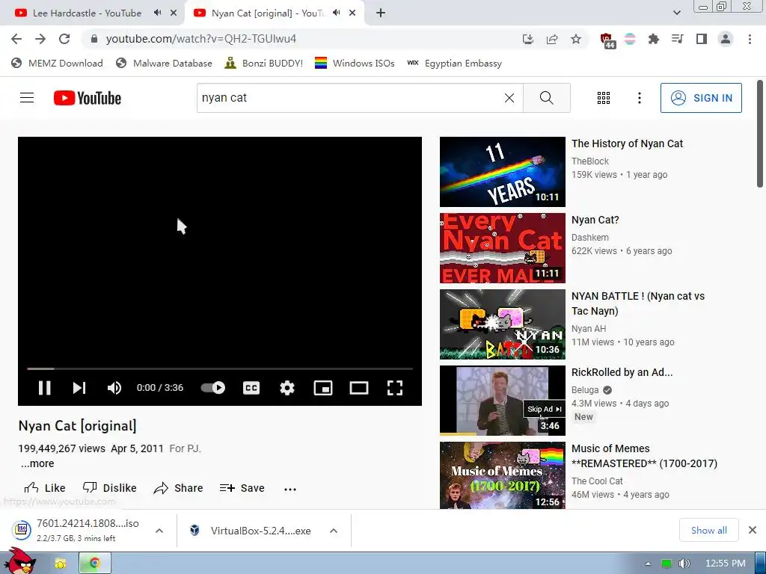Mute the Nyan Cat tab audio icon
The width and height of the screenshot is (766, 574).
[x=336, y=13]
